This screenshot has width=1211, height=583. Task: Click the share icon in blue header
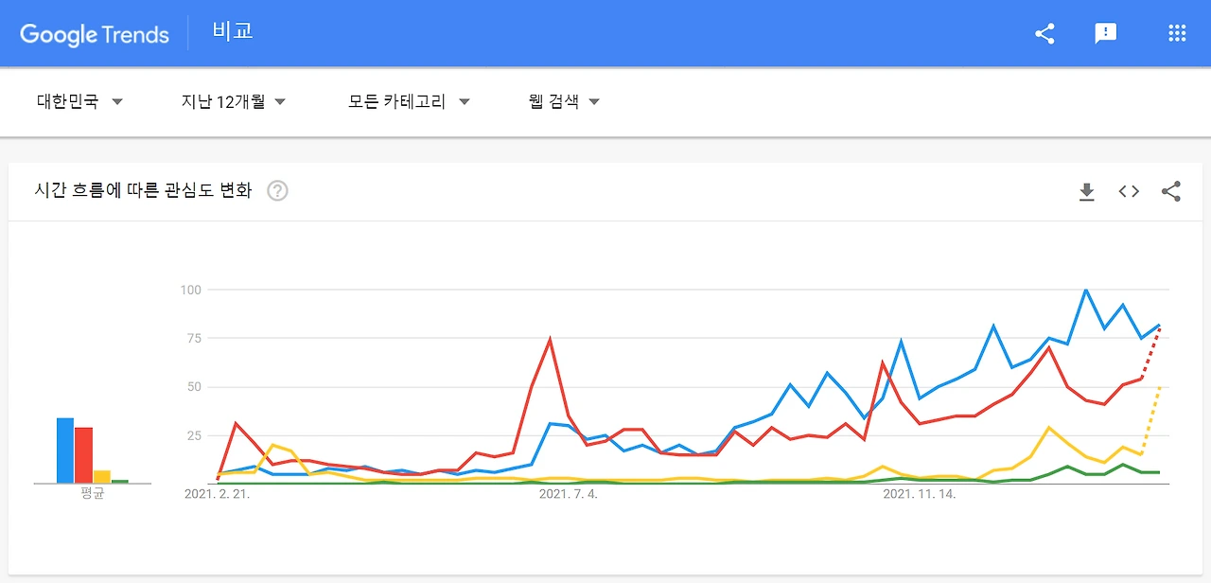(1044, 34)
